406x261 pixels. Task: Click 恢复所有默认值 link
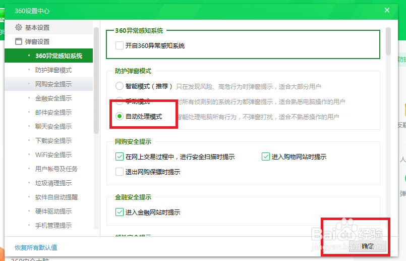(x=36, y=247)
